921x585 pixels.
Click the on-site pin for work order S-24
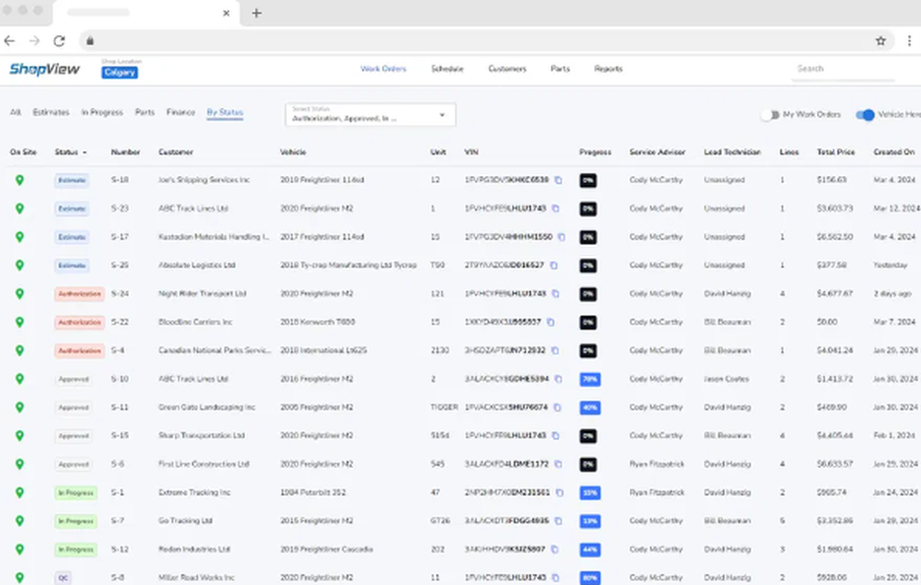[19, 294]
